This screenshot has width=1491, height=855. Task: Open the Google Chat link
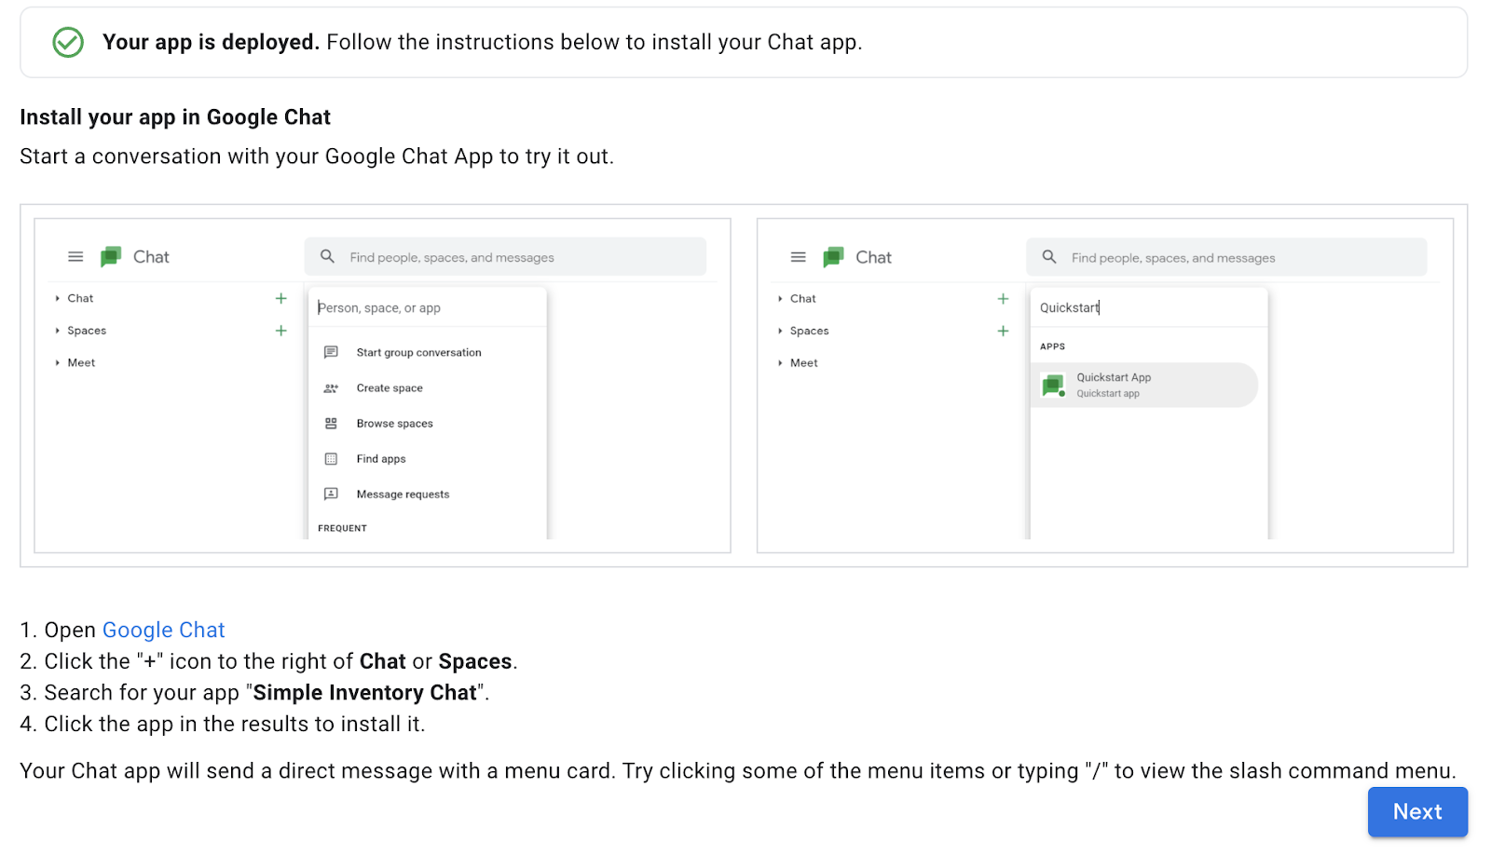tap(163, 631)
